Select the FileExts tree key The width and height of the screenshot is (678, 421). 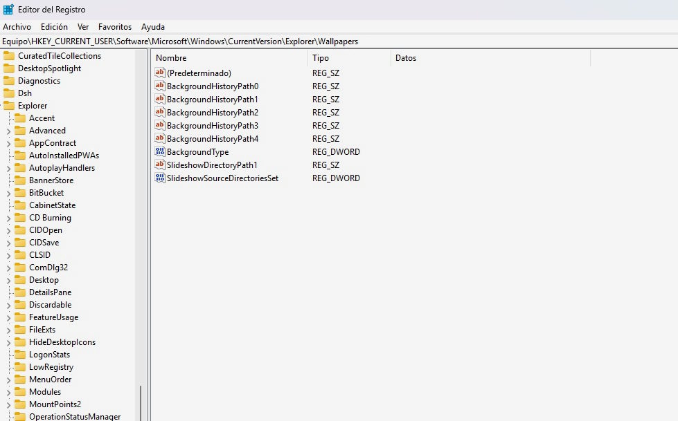click(x=42, y=330)
